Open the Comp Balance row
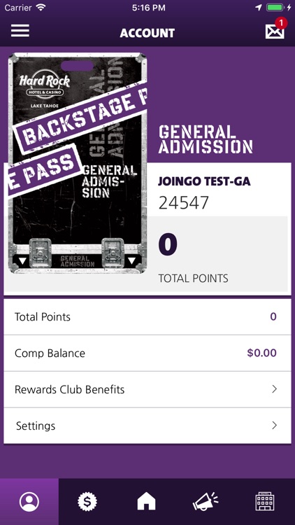 point(147,353)
